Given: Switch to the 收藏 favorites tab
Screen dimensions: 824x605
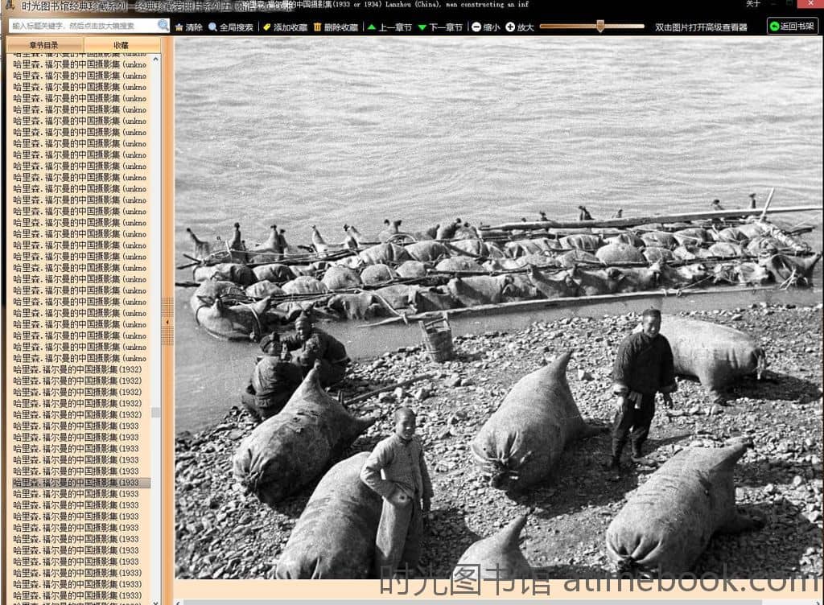Looking at the screenshot, I should [x=121, y=45].
